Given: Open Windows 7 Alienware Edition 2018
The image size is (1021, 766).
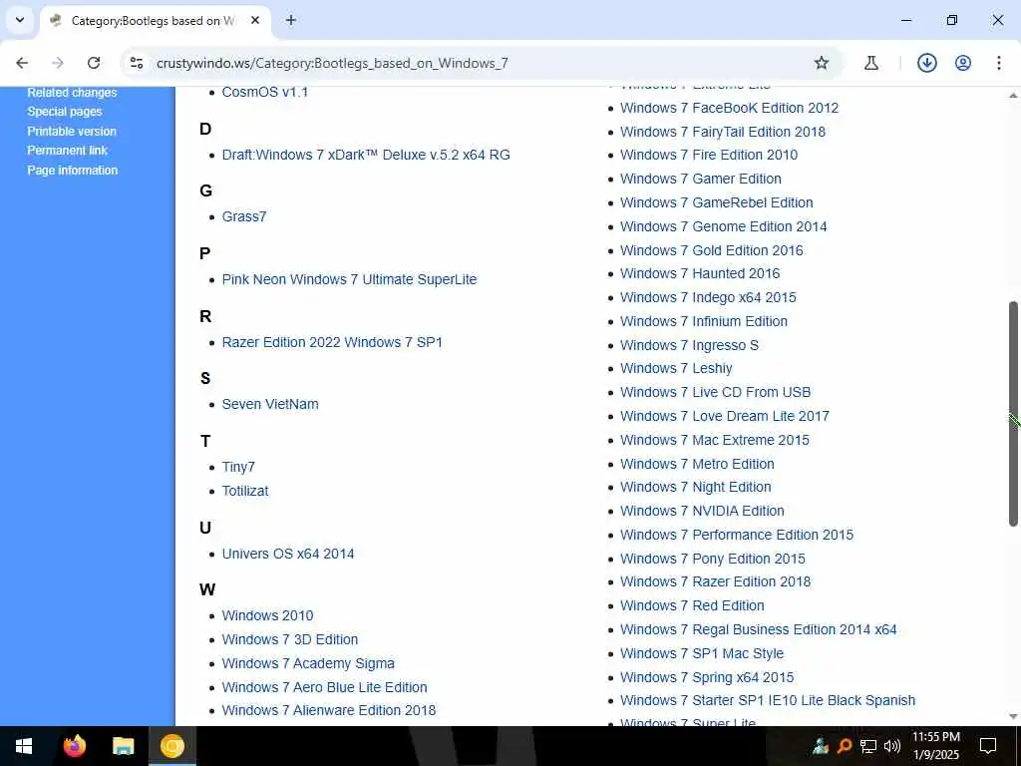Looking at the screenshot, I should [x=329, y=710].
